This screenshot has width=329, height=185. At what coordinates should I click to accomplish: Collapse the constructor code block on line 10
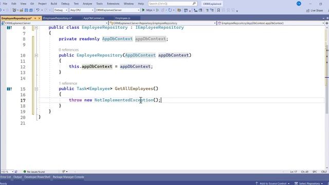click(x=36, y=55)
